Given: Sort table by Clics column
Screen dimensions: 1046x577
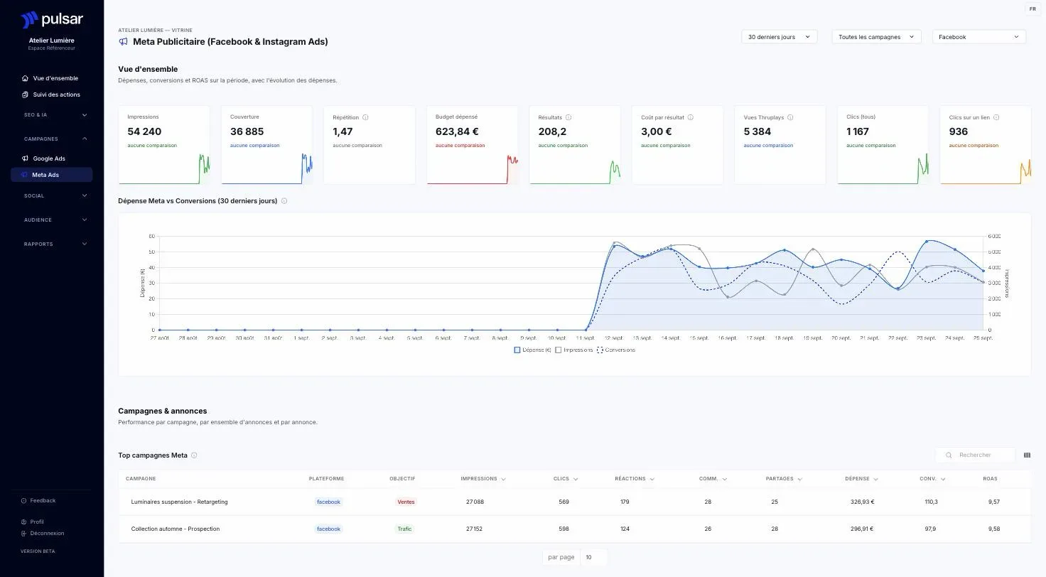Looking at the screenshot, I should [x=566, y=479].
